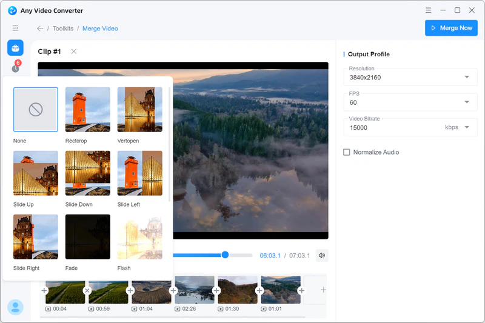
Task: Close Clip #1 with the X icon
Action: [x=74, y=52]
